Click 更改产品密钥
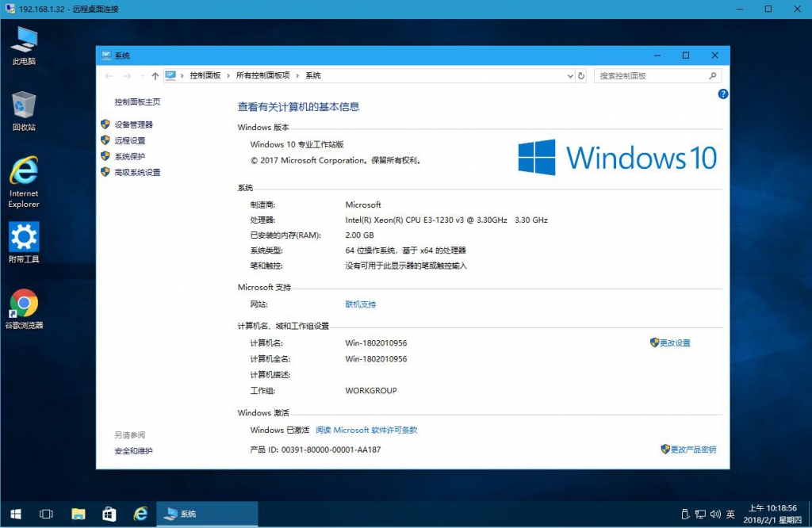The image size is (812, 528). tap(693, 450)
